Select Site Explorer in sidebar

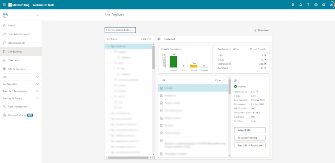(x=21, y=52)
